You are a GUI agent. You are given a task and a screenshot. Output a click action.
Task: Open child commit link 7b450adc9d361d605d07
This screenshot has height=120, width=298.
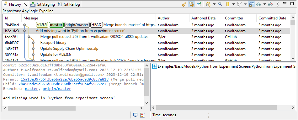[62, 84]
